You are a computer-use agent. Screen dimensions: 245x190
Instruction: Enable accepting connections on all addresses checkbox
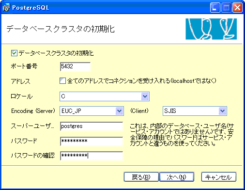[62, 80]
